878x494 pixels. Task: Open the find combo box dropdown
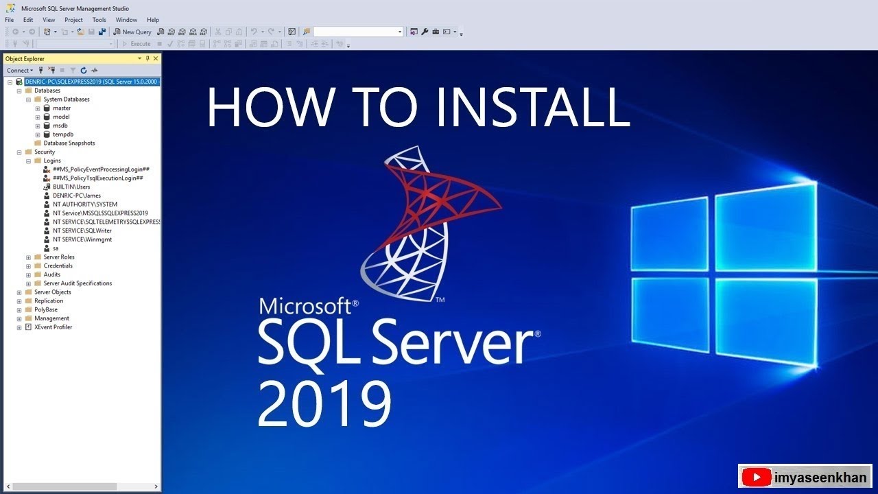pyautogui.click(x=400, y=32)
